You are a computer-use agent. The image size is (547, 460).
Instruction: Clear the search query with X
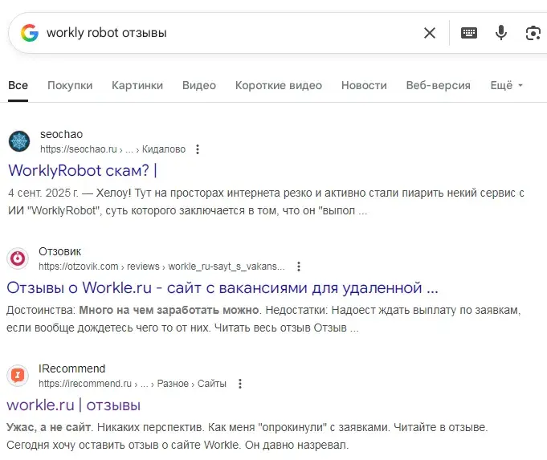click(430, 33)
